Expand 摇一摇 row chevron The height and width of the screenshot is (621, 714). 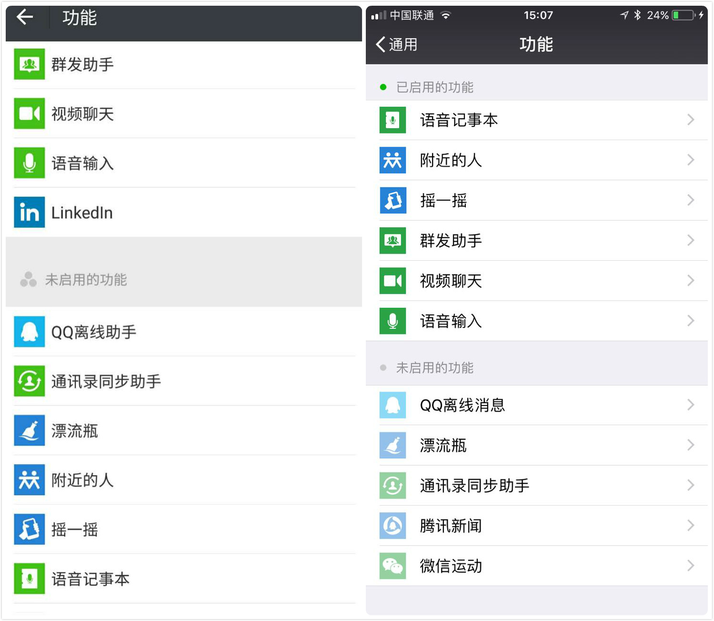click(691, 200)
